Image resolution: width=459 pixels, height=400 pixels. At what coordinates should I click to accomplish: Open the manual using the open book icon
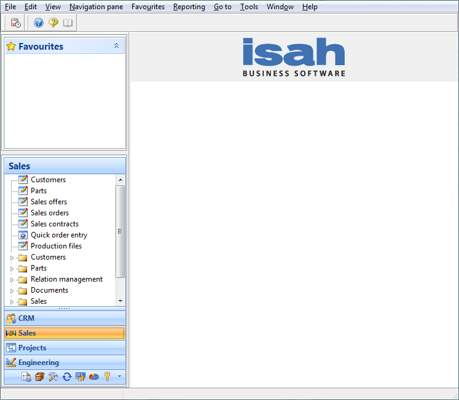click(68, 23)
